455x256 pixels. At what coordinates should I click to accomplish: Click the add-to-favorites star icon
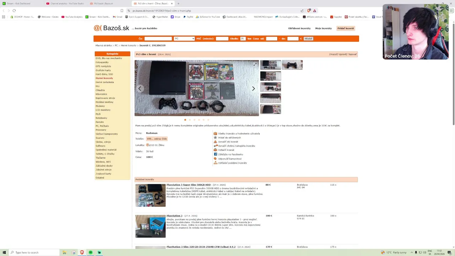click(x=215, y=138)
